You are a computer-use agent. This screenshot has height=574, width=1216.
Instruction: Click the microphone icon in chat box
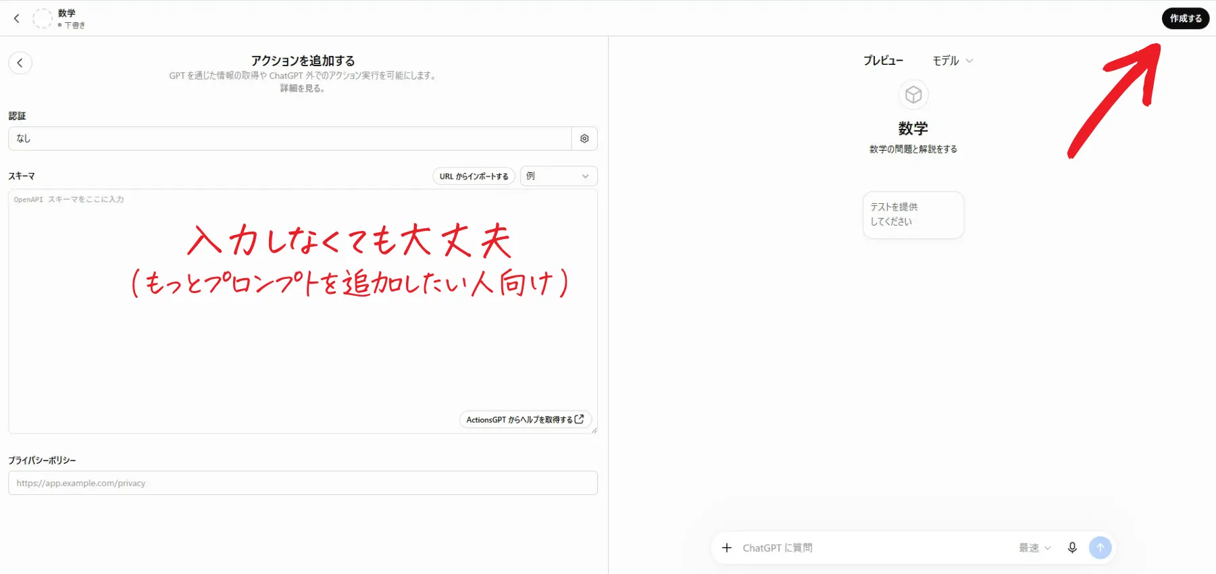[x=1072, y=548]
